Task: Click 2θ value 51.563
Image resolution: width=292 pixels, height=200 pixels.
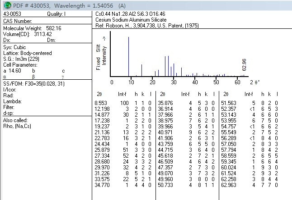Action: 229,103
